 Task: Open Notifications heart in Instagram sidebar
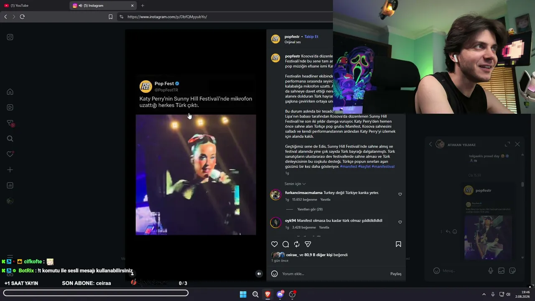pos(10,154)
